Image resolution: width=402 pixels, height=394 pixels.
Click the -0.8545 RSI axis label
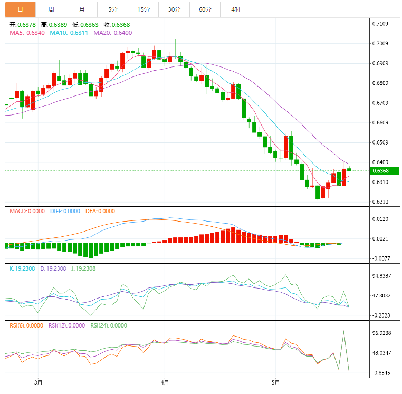pyautogui.click(x=381, y=373)
